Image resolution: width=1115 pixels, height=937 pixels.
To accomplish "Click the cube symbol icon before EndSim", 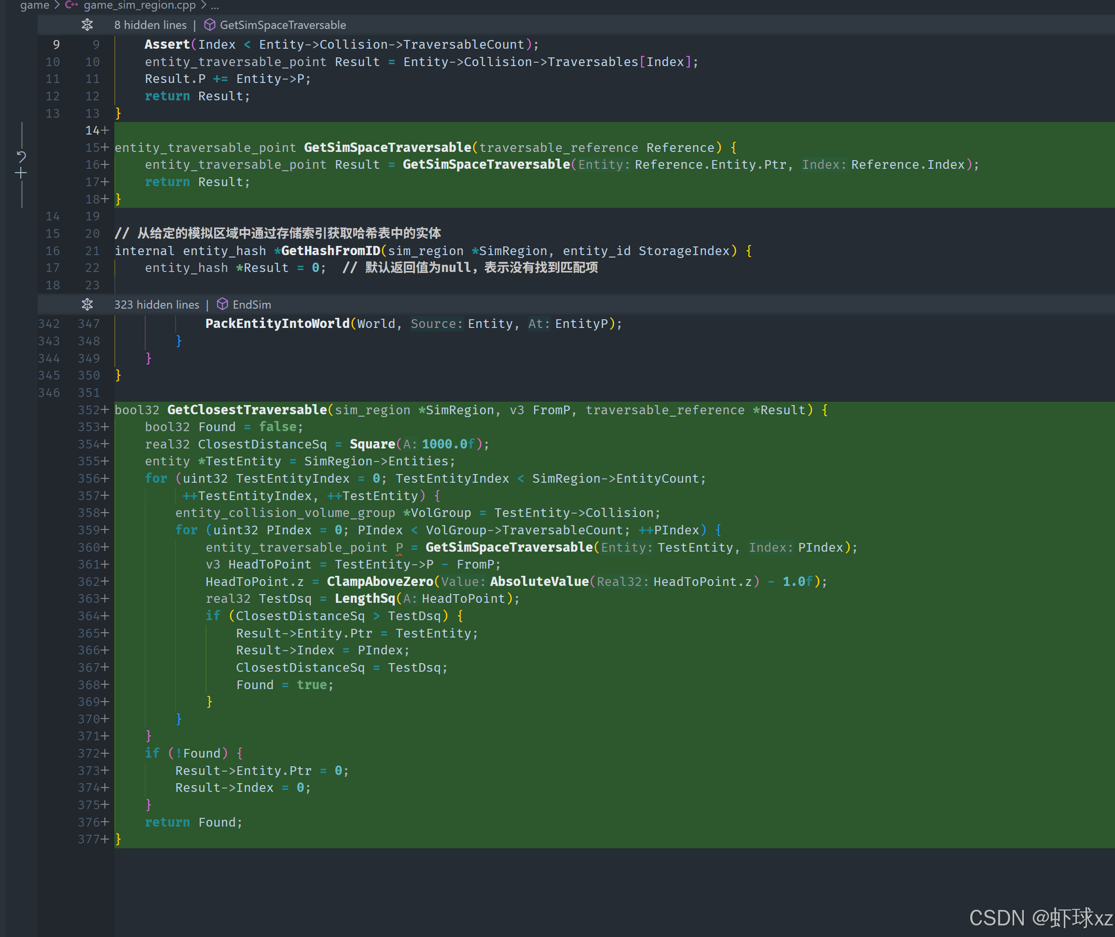I will (x=223, y=304).
